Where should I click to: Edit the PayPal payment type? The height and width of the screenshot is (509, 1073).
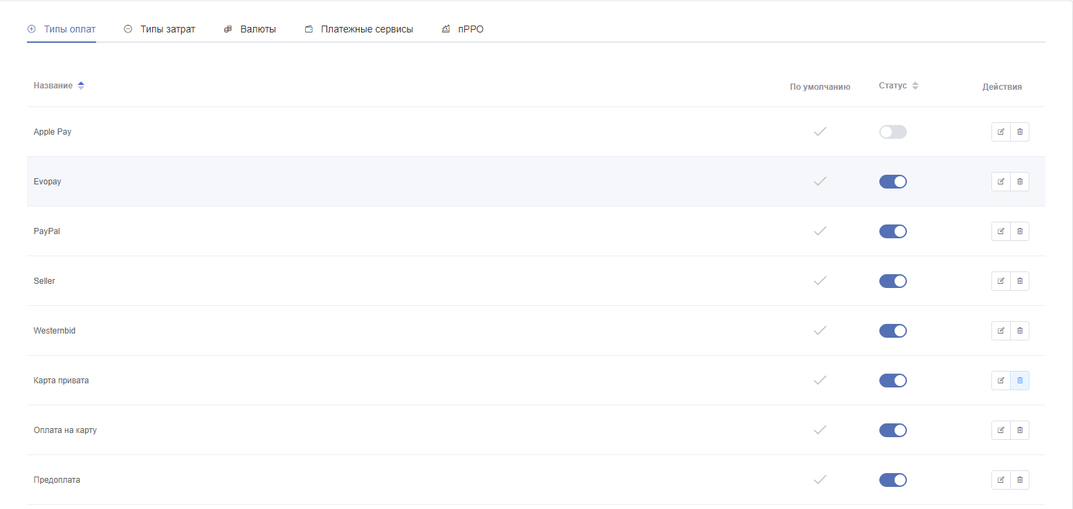click(x=1001, y=231)
